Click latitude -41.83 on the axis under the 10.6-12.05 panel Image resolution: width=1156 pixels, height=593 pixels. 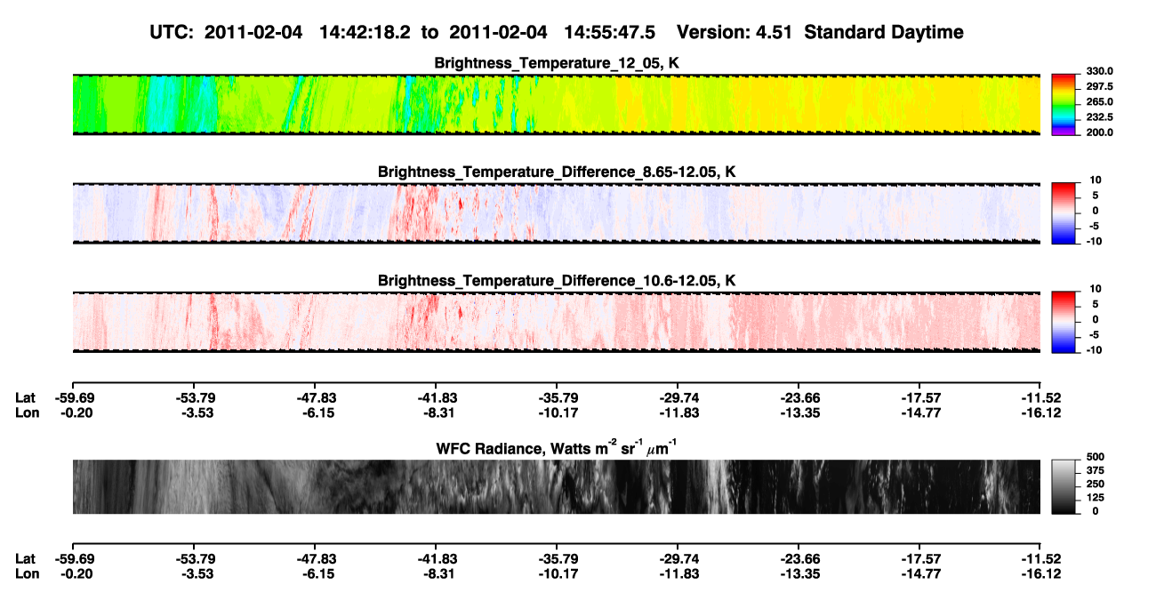click(x=436, y=397)
